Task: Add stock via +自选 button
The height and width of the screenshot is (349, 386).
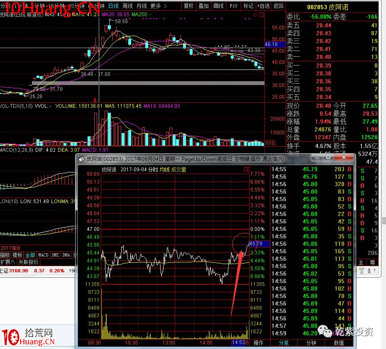Action: coord(263,6)
